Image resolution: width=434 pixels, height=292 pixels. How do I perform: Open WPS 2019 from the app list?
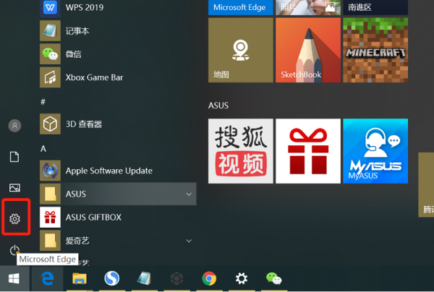(118, 7)
